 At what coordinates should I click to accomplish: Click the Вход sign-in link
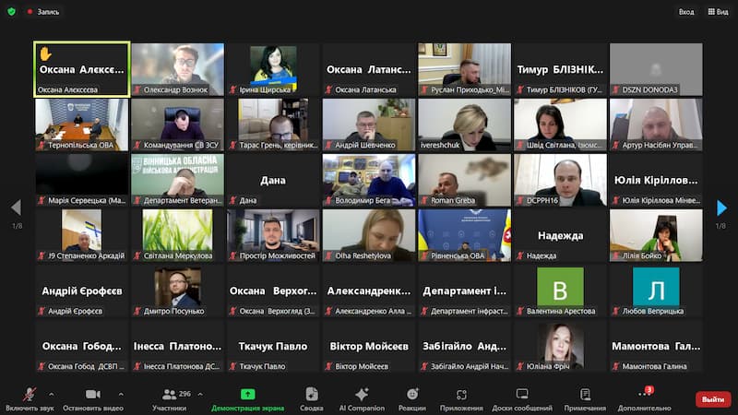click(x=686, y=12)
